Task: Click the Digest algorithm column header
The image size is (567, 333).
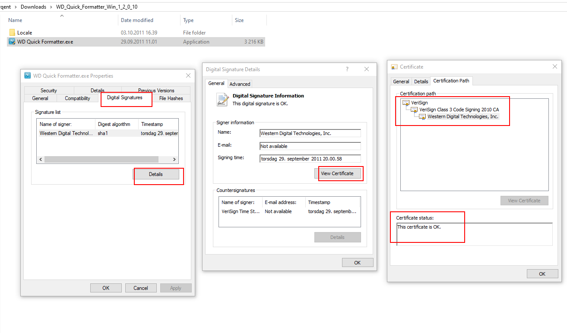Action: click(x=117, y=124)
